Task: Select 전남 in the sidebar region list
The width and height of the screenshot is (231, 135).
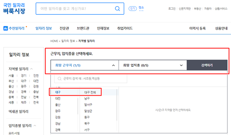Action: point(23,97)
